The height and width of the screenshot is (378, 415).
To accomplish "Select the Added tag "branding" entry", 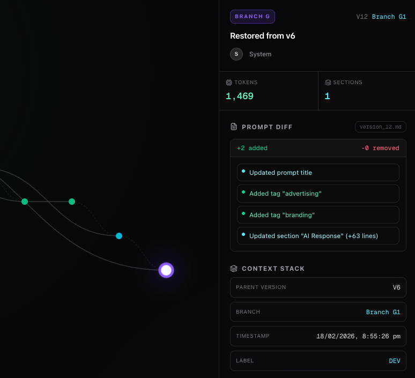I will point(318,214).
